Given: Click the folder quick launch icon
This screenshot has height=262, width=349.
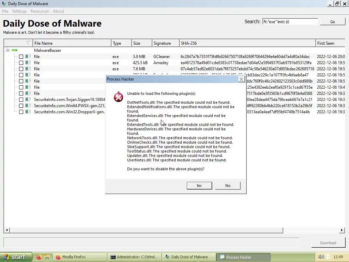Looking at the screenshot, I should [47, 257].
